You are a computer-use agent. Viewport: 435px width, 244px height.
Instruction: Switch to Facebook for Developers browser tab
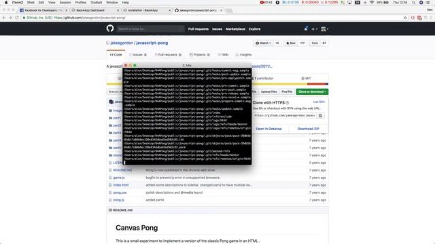pyautogui.click(x=43, y=10)
